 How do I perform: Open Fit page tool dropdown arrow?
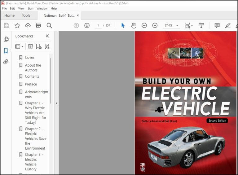pos(192,25)
